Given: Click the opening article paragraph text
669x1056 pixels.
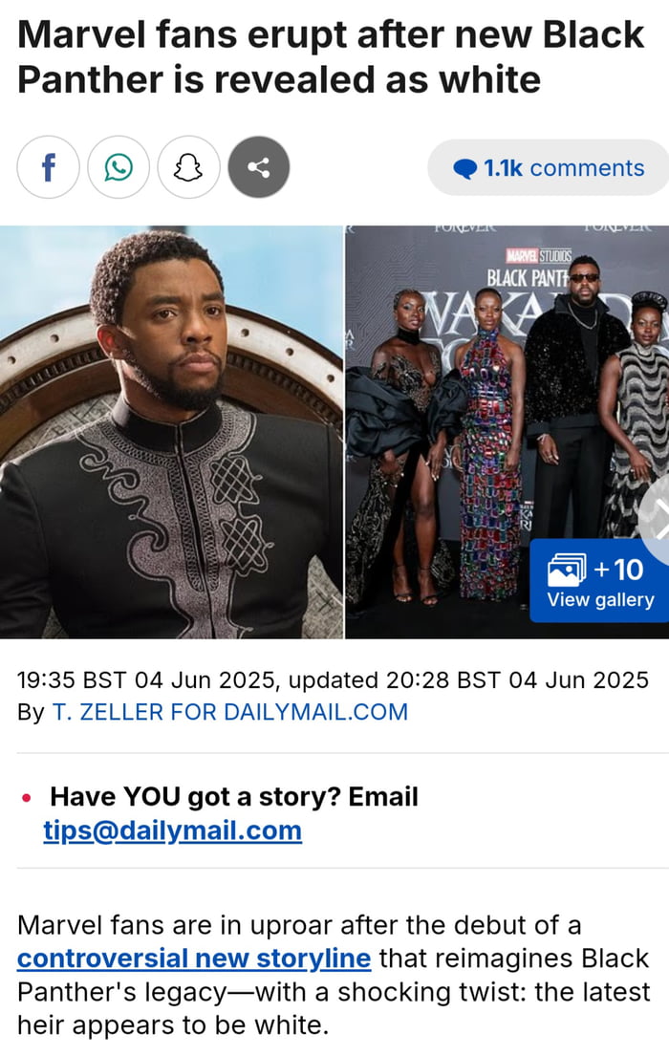Looking at the screenshot, I should (x=334, y=975).
